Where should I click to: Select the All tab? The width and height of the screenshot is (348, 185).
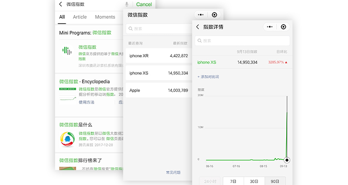point(62,17)
